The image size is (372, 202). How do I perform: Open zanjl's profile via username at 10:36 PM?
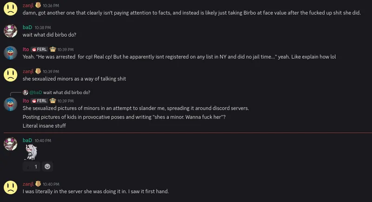pos(28,5)
